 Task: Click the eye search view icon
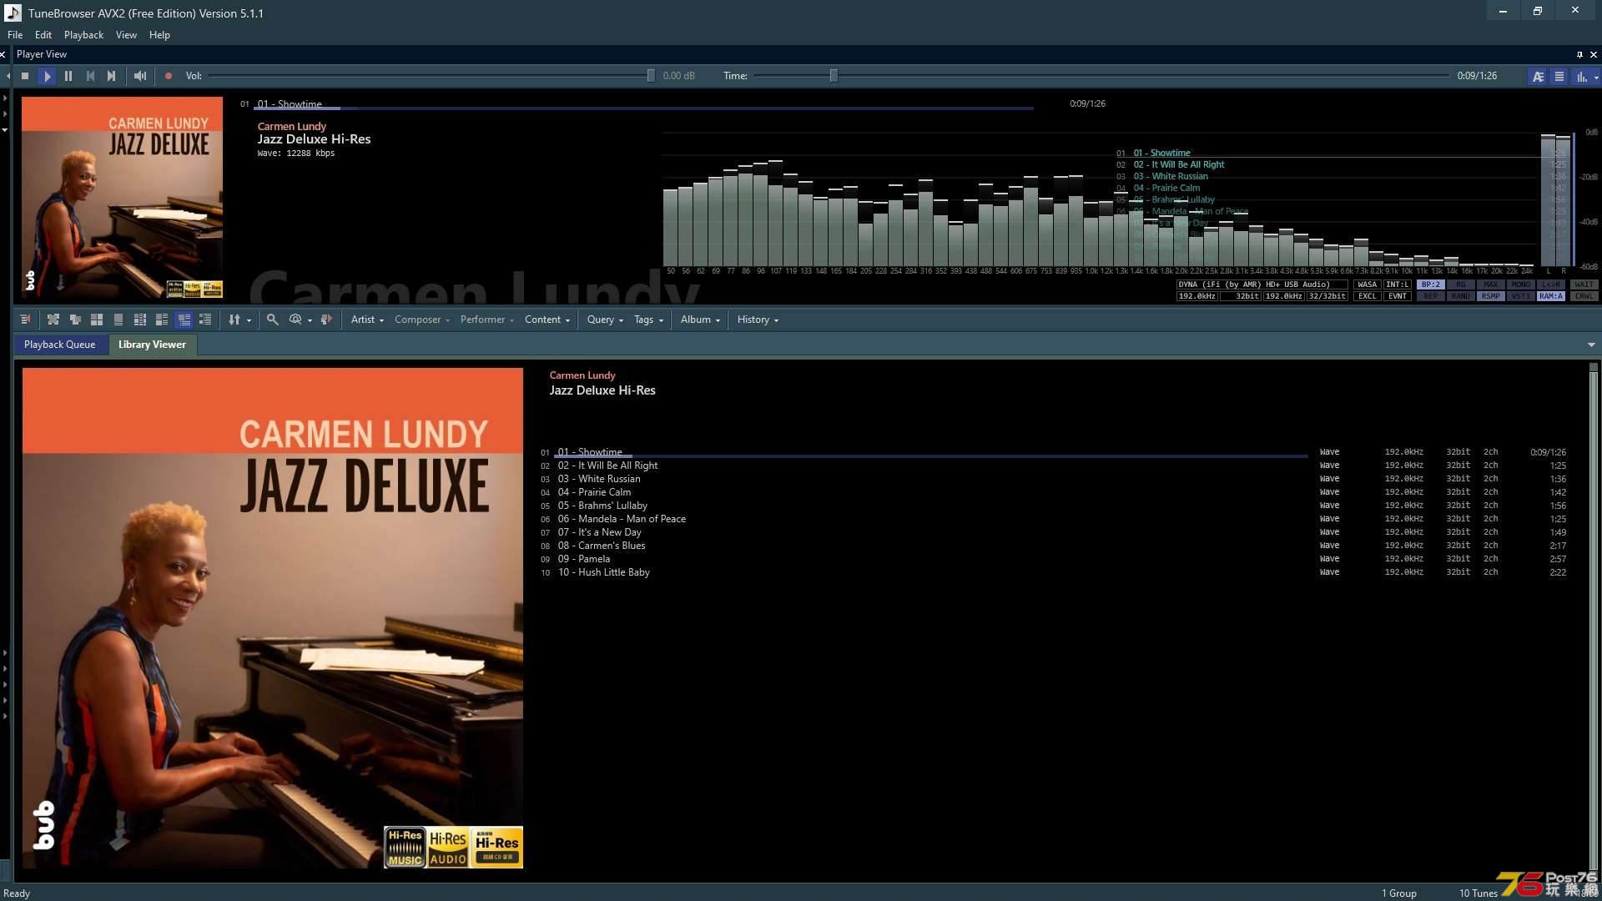pos(295,320)
